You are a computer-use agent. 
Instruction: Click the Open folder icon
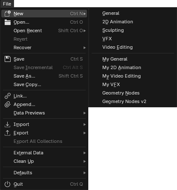coord(8,22)
